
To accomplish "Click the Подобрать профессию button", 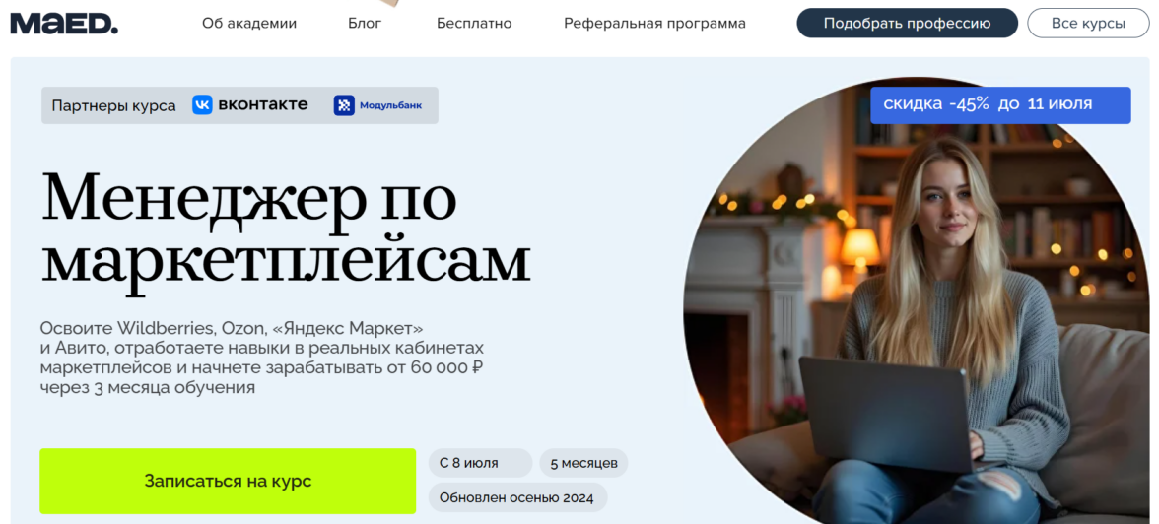I will (907, 23).
